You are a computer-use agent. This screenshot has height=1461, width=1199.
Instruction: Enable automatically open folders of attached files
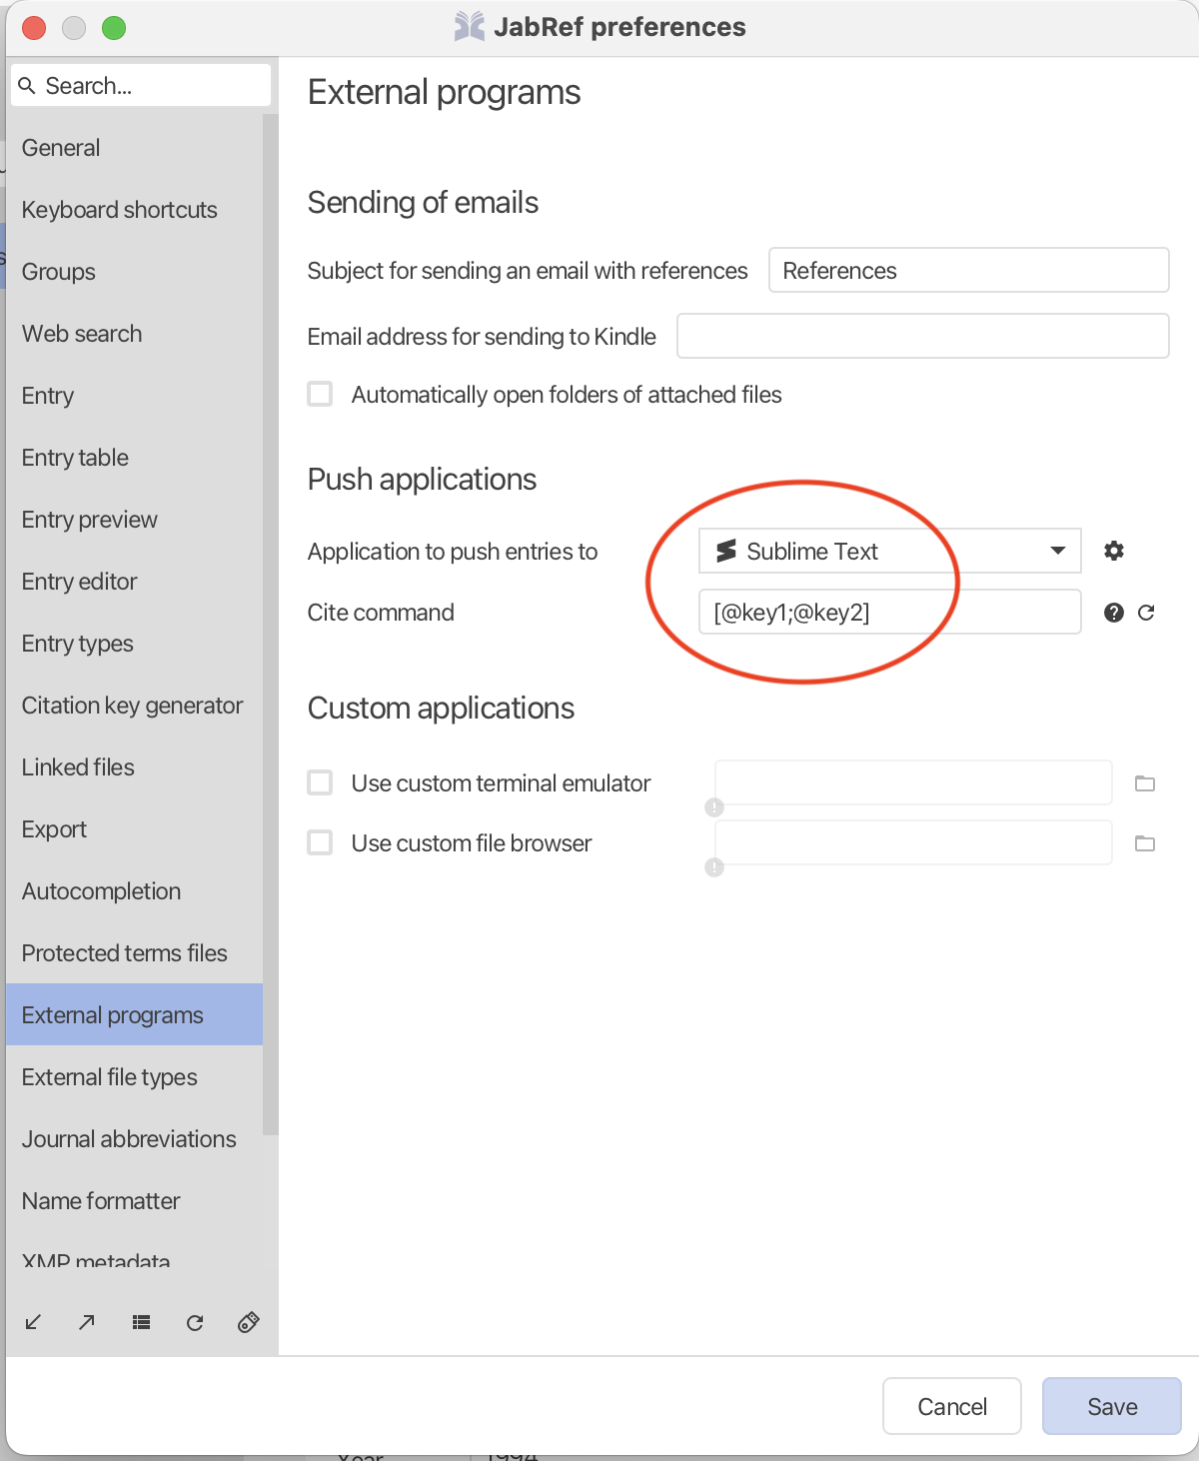tap(320, 394)
